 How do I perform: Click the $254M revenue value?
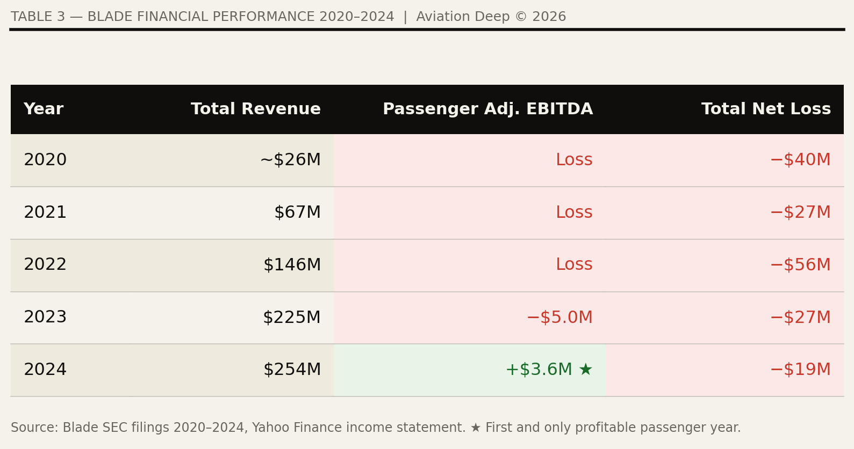click(x=292, y=370)
